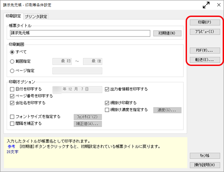Cancel the dialog with キャンセル button
This screenshot has height=172, width=224.
pos(205,156)
